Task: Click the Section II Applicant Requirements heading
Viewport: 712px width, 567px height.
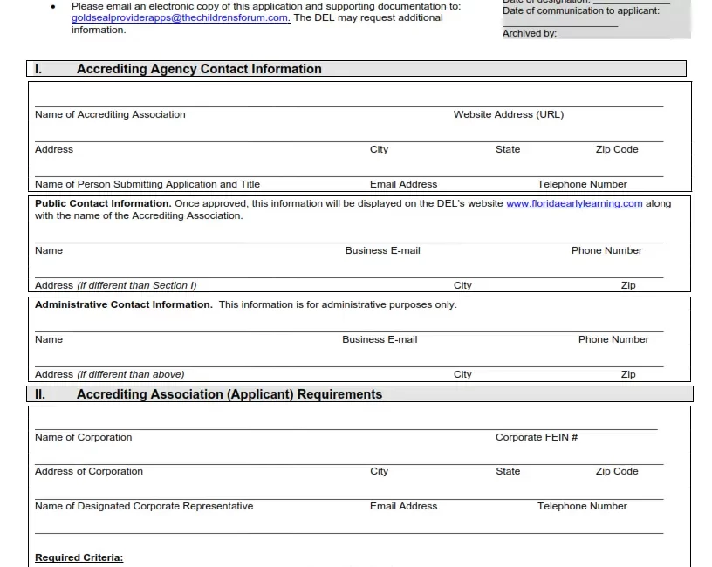Action: [x=229, y=394]
